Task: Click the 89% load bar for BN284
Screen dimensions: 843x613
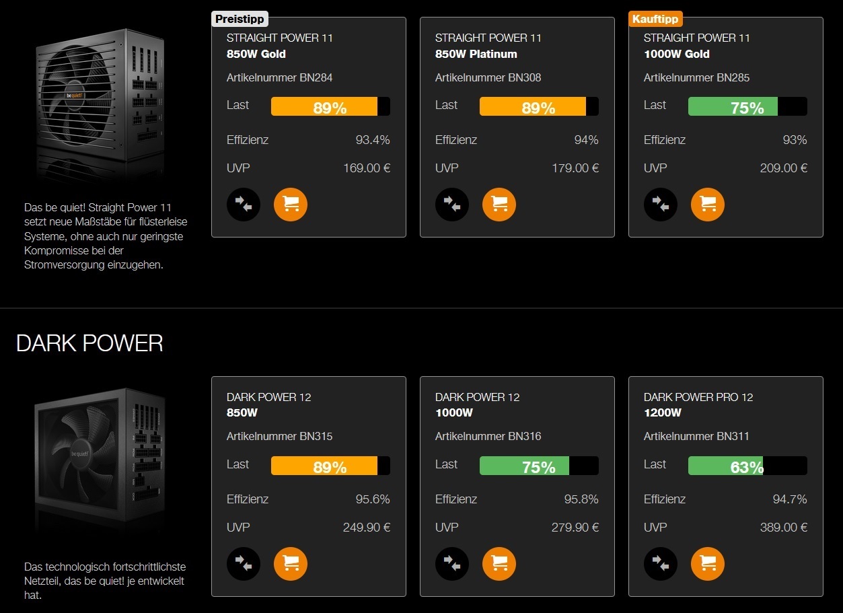Action: click(x=330, y=106)
